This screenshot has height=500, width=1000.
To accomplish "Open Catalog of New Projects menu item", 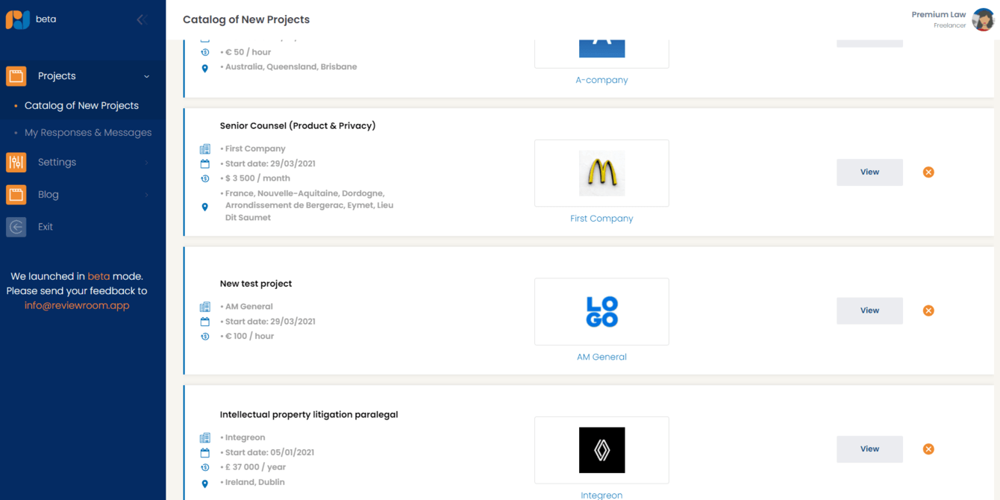I will (x=81, y=106).
